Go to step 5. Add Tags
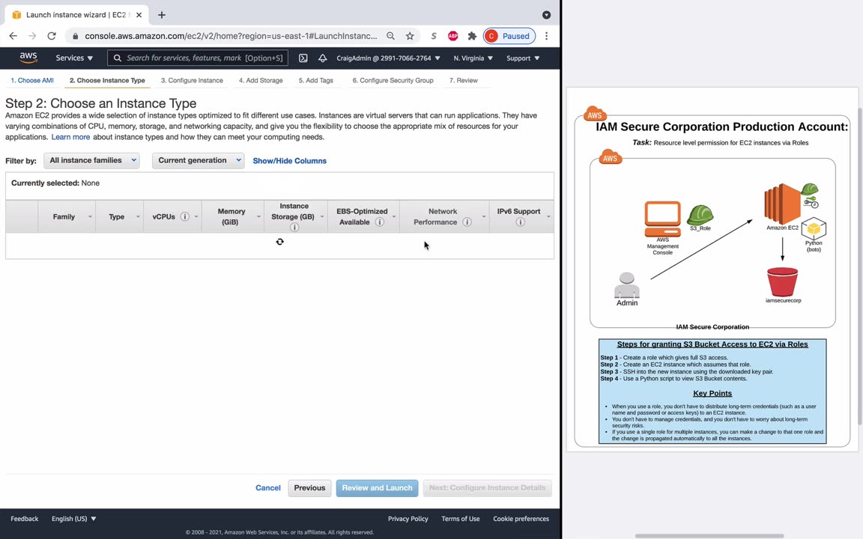 pos(316,80)
